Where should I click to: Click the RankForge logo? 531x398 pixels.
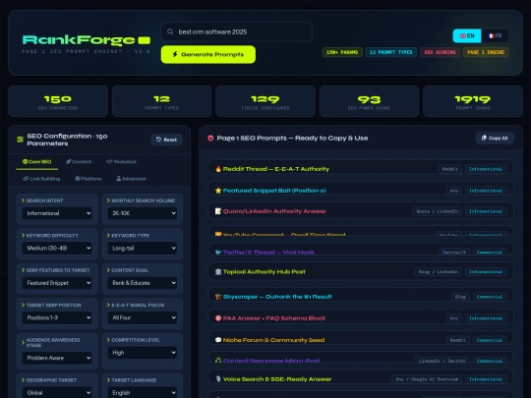86,40
